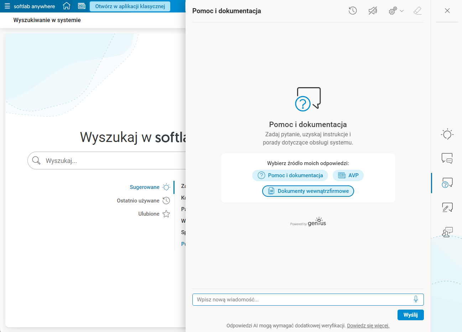Select Pomoc i dokumentacja answer source
Viewport: 462px width, 332px height.
tap(290, 175)
